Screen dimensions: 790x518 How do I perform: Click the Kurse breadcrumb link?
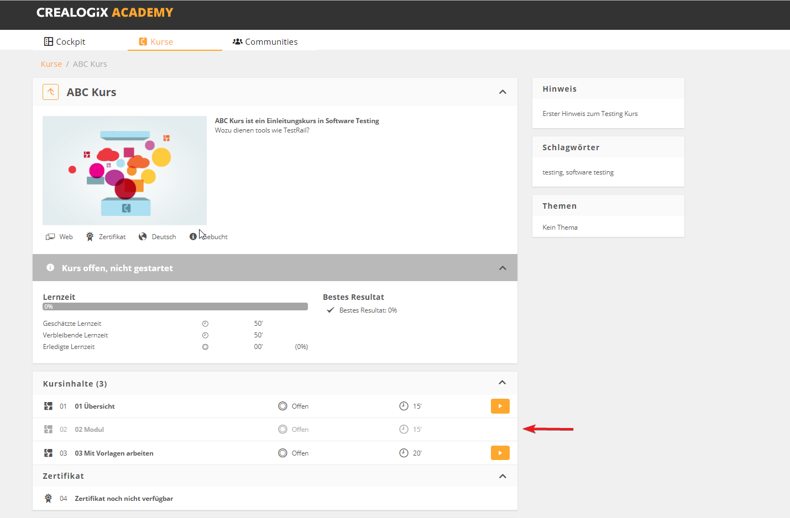point(51,64)
